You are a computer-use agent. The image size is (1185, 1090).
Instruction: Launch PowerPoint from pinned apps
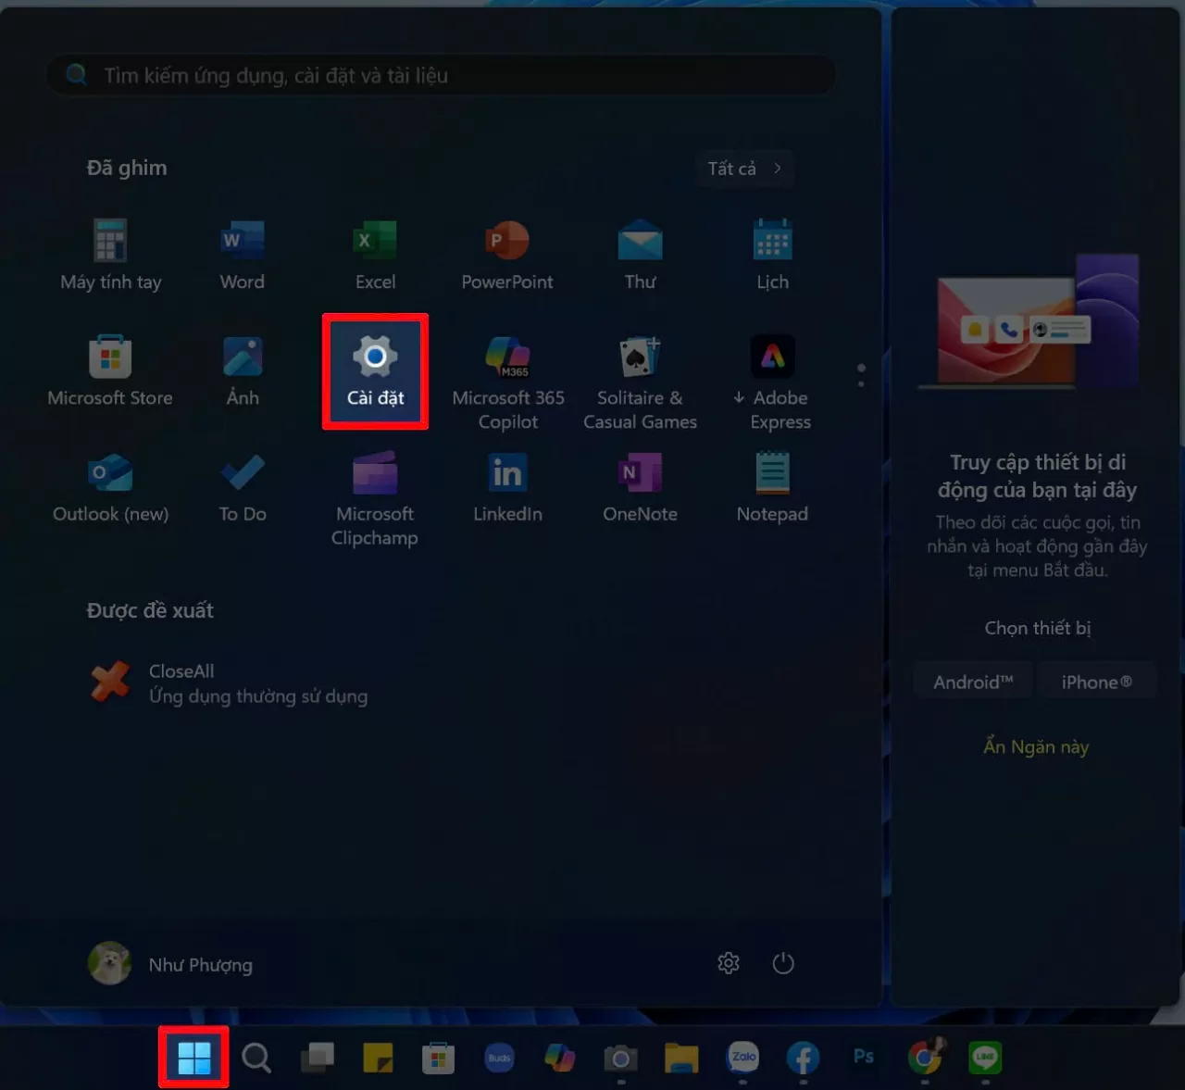point(507,256)
